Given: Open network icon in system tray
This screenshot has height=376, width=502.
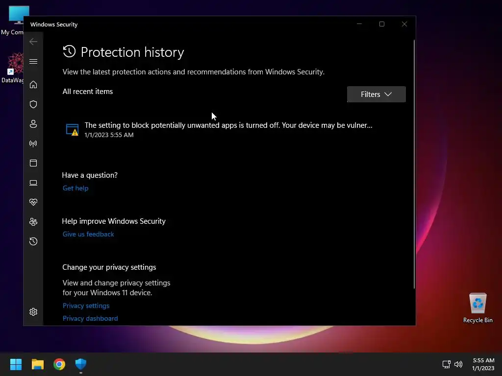Looking at the screenshot, I should 446,364.
